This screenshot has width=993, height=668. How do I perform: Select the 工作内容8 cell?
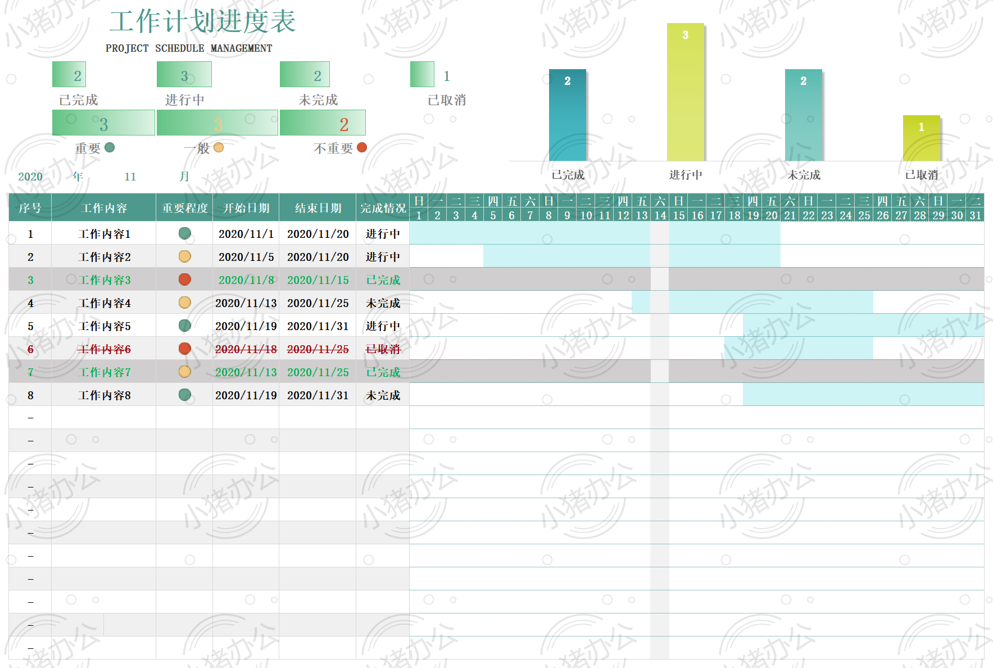(x=103, y=395)
